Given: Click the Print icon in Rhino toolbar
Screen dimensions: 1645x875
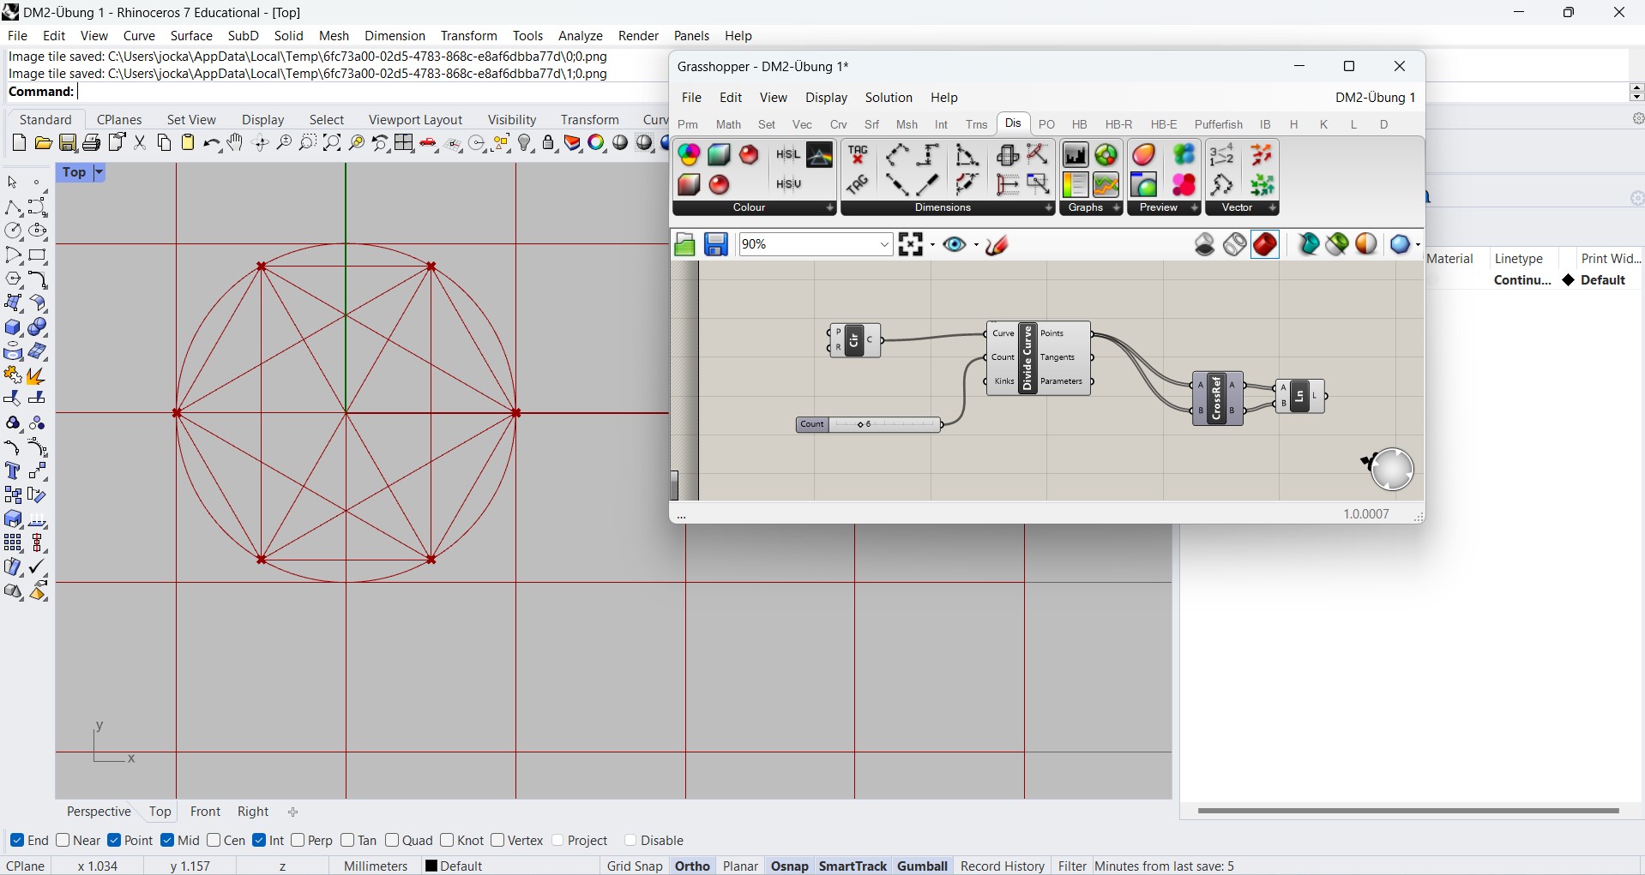Looking at the screenshot, I should 92,143.
